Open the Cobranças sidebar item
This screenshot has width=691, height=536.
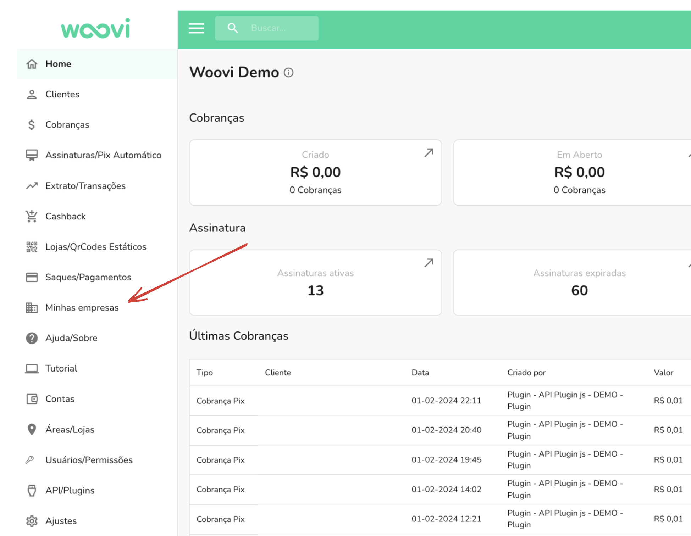click(x=67, y=125)
